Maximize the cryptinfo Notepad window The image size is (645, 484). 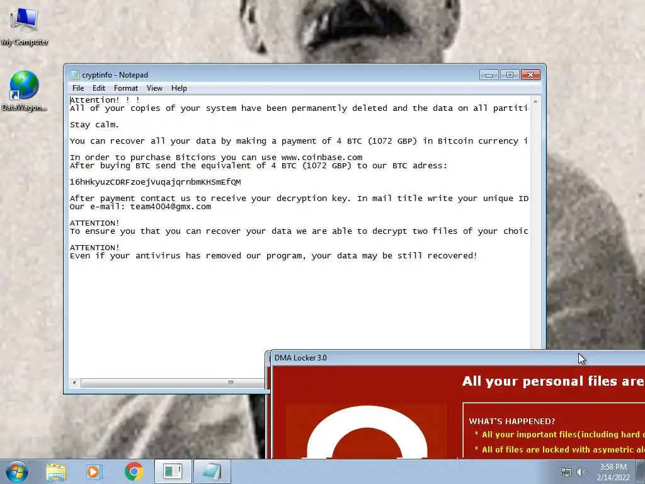pos(510,75)
